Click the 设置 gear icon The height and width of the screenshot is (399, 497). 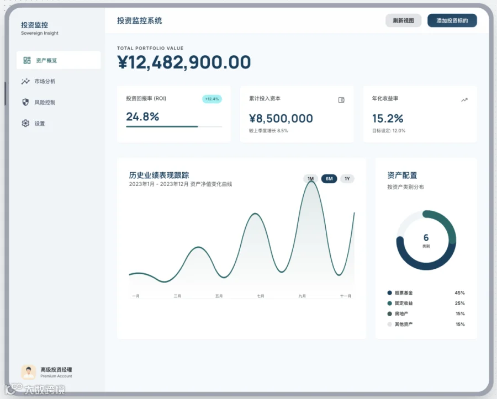[x=25, y=123]
